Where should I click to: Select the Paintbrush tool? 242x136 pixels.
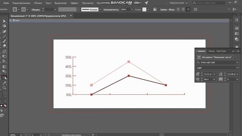4,41
